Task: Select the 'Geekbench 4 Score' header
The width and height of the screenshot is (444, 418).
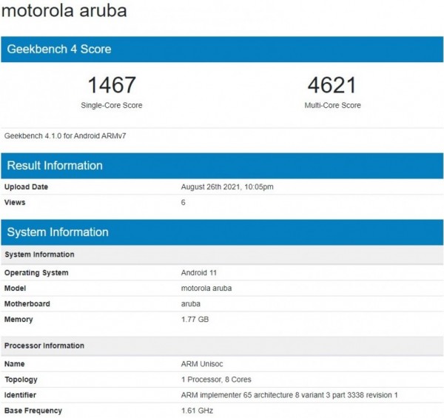Action: [x=222, y=50]
